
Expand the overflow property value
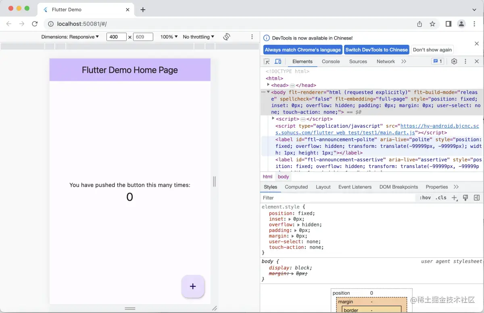point(299,225)
